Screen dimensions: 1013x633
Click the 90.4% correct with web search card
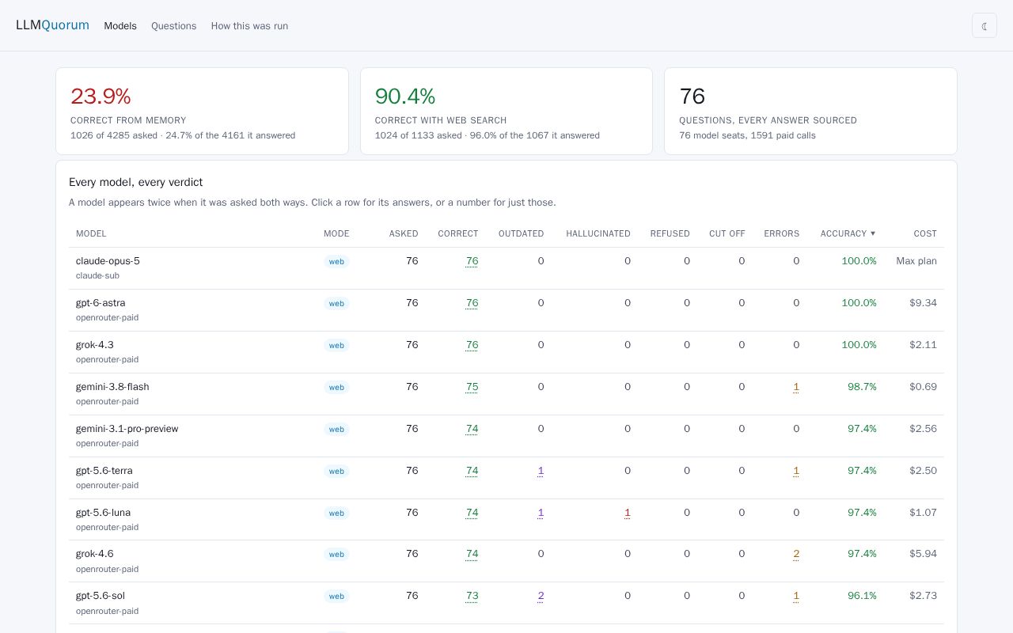coord(506,111)
